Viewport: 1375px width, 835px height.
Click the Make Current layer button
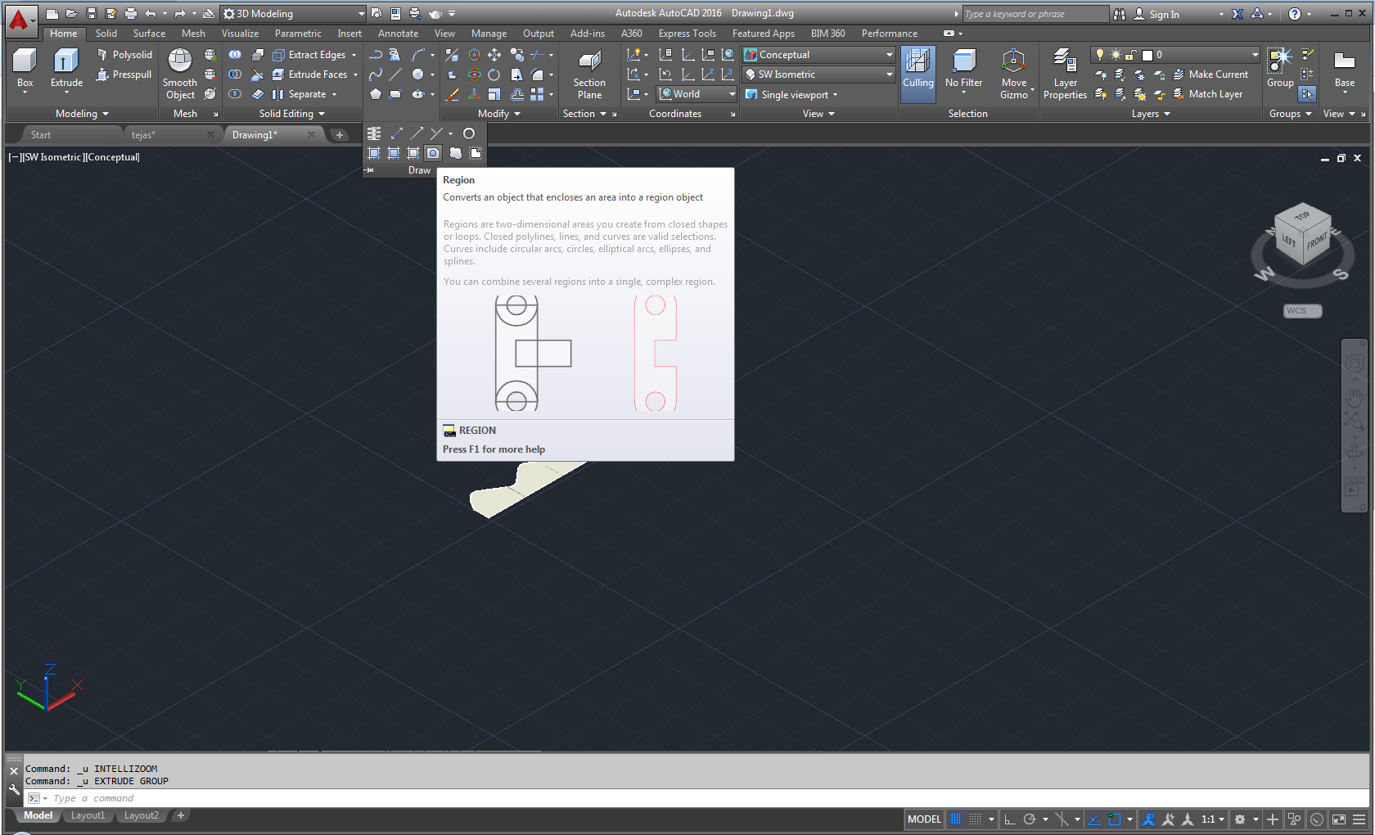pyautogui.click(x=1210, y=74)
